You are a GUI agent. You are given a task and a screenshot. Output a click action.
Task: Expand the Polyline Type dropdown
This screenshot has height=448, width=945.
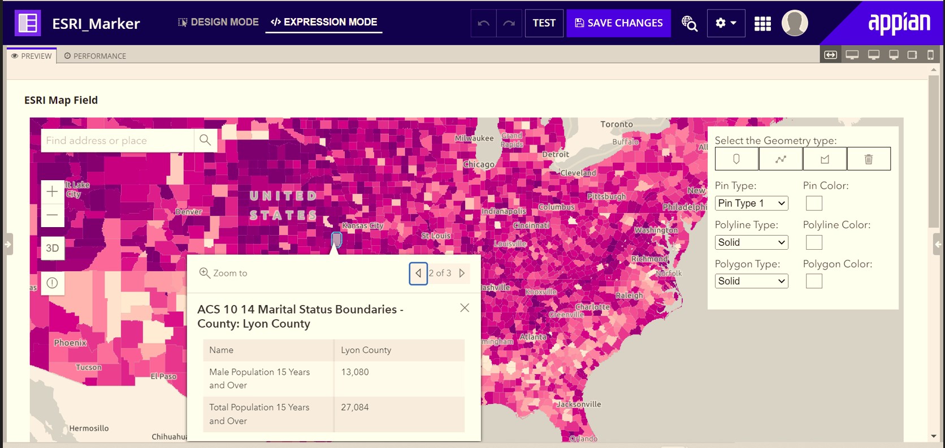point(751,242)
